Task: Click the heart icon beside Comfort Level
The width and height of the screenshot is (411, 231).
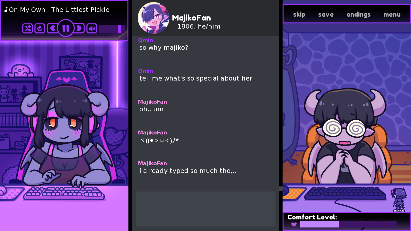Action: click(x=294, y=224)
